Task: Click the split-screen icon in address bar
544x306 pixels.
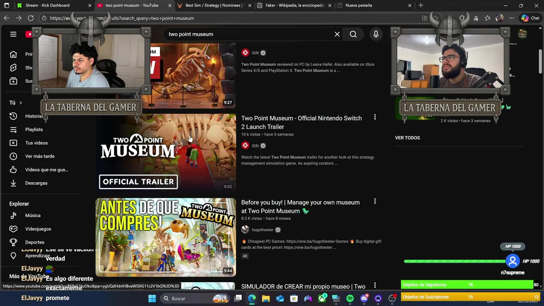Action: click(425, 18)
